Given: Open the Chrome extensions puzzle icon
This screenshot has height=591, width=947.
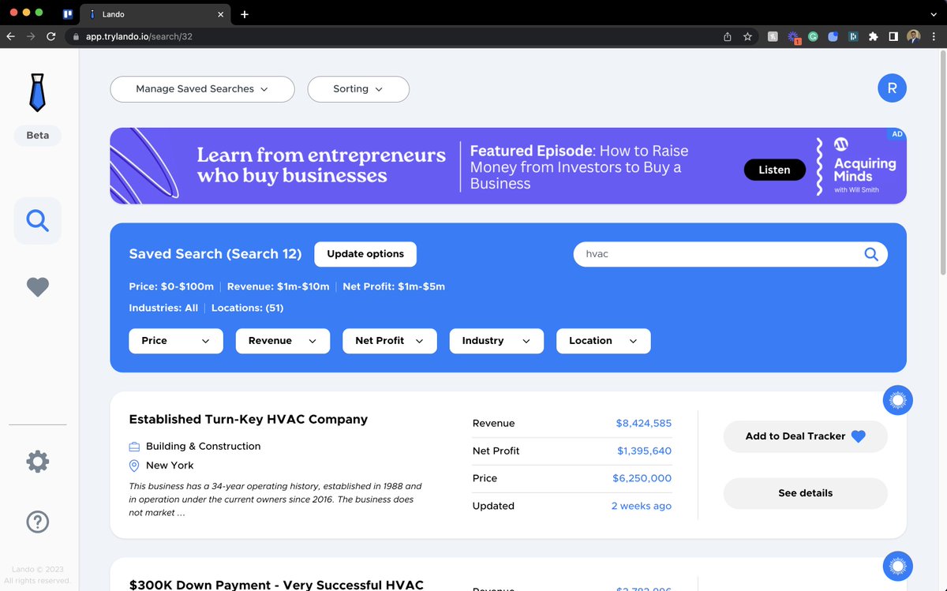Looking at the screenshot, I should pyautogui.click(x=873, y=36).
